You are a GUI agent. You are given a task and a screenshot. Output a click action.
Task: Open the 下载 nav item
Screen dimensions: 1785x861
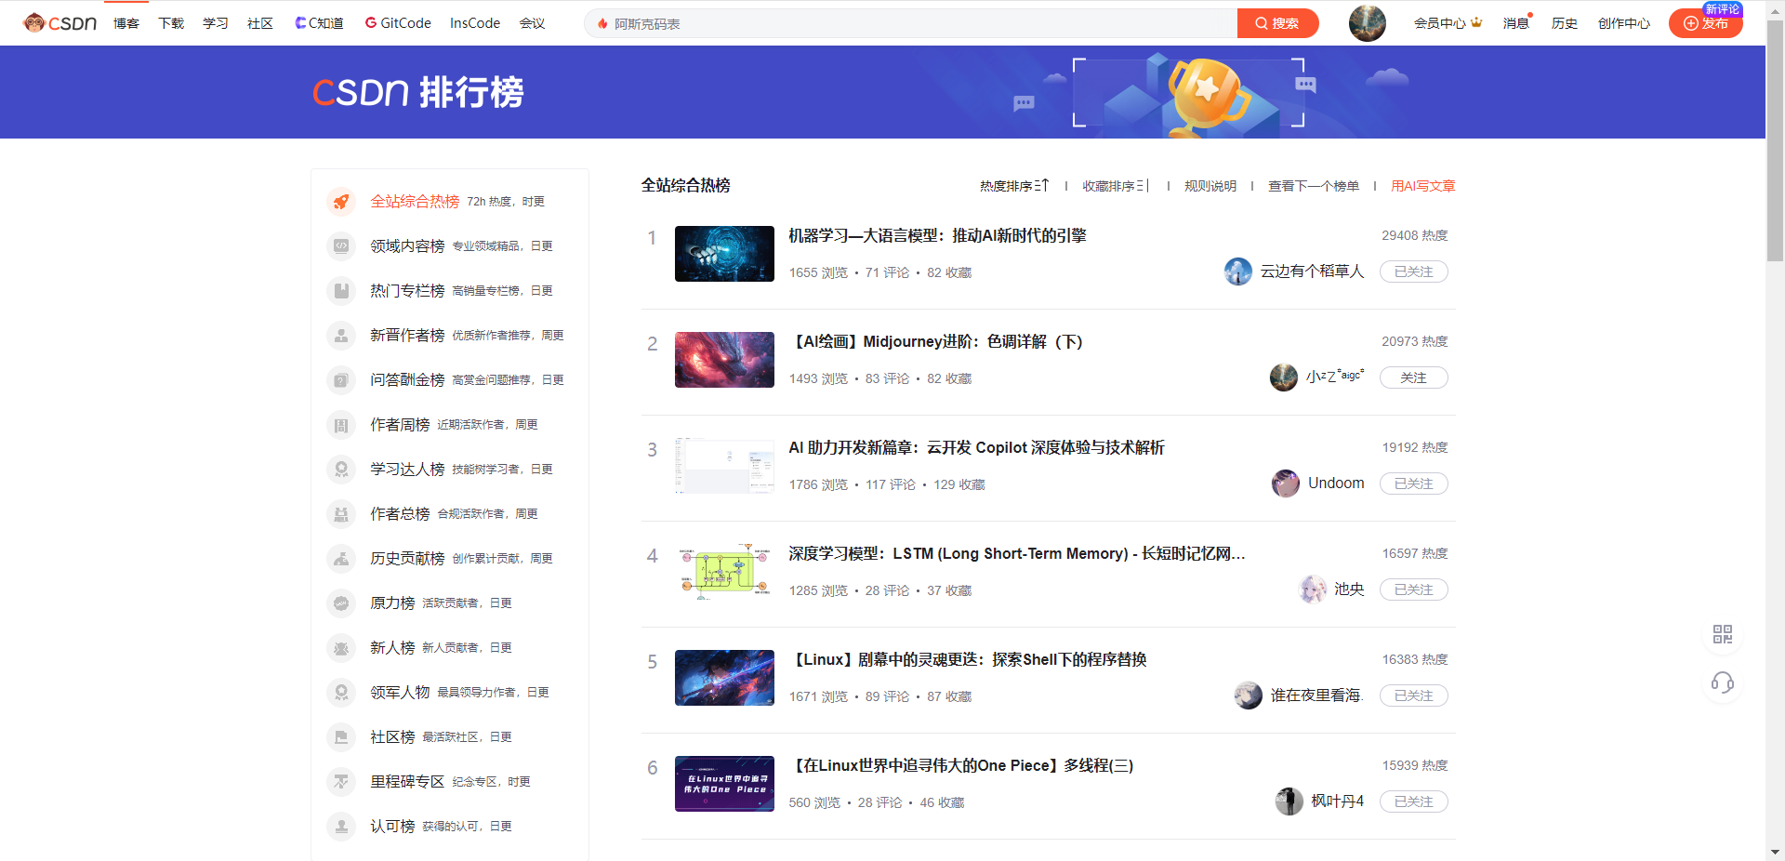[171, 23]
